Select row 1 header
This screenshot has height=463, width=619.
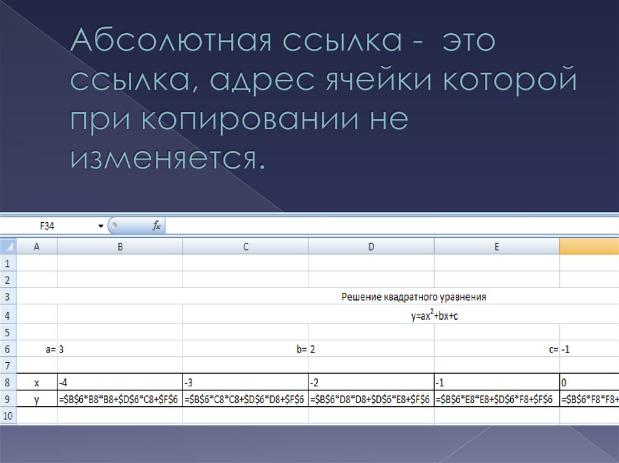tap(8, 263)
